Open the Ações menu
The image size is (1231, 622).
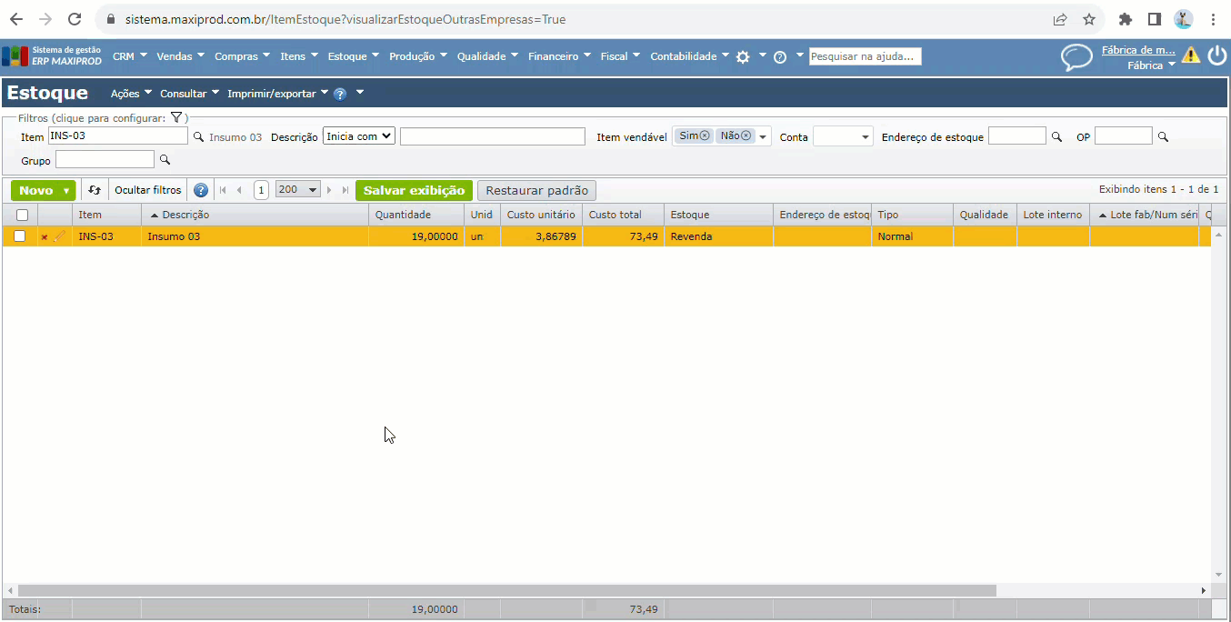(x=131, y=94)
